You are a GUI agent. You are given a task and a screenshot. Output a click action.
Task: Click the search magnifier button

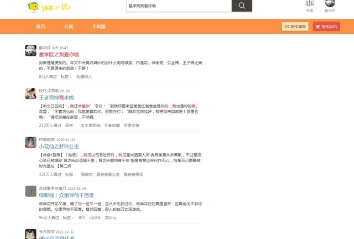(242, 6)
